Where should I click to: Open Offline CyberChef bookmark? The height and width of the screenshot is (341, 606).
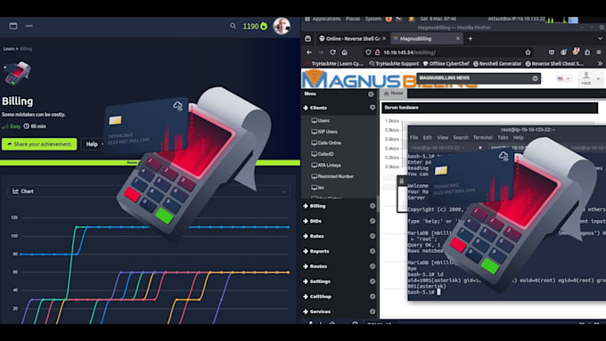click(x=446, y=64)
